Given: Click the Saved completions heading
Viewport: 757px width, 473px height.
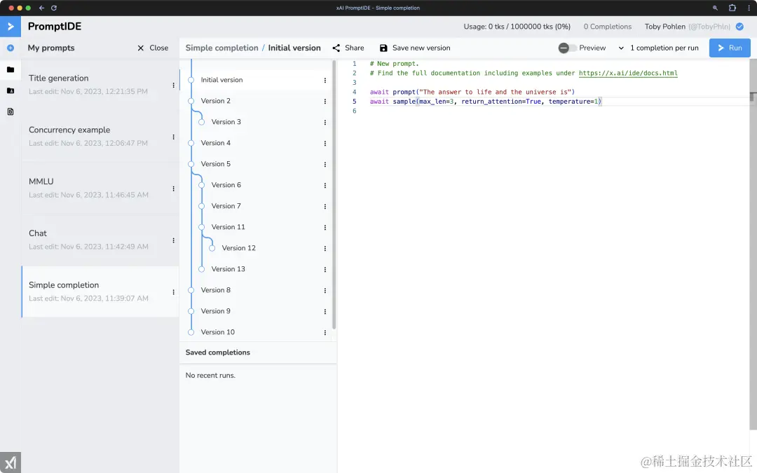Looking at the screenshot, I should coord(218,352).
